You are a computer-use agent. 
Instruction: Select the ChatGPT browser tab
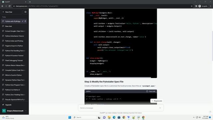14,2
